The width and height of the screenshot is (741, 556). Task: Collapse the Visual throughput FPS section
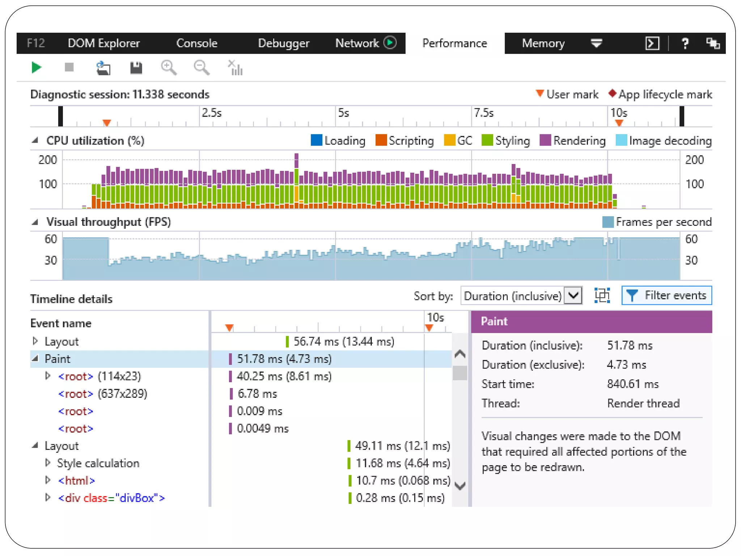pyautogui.click(x=35, y=222)
